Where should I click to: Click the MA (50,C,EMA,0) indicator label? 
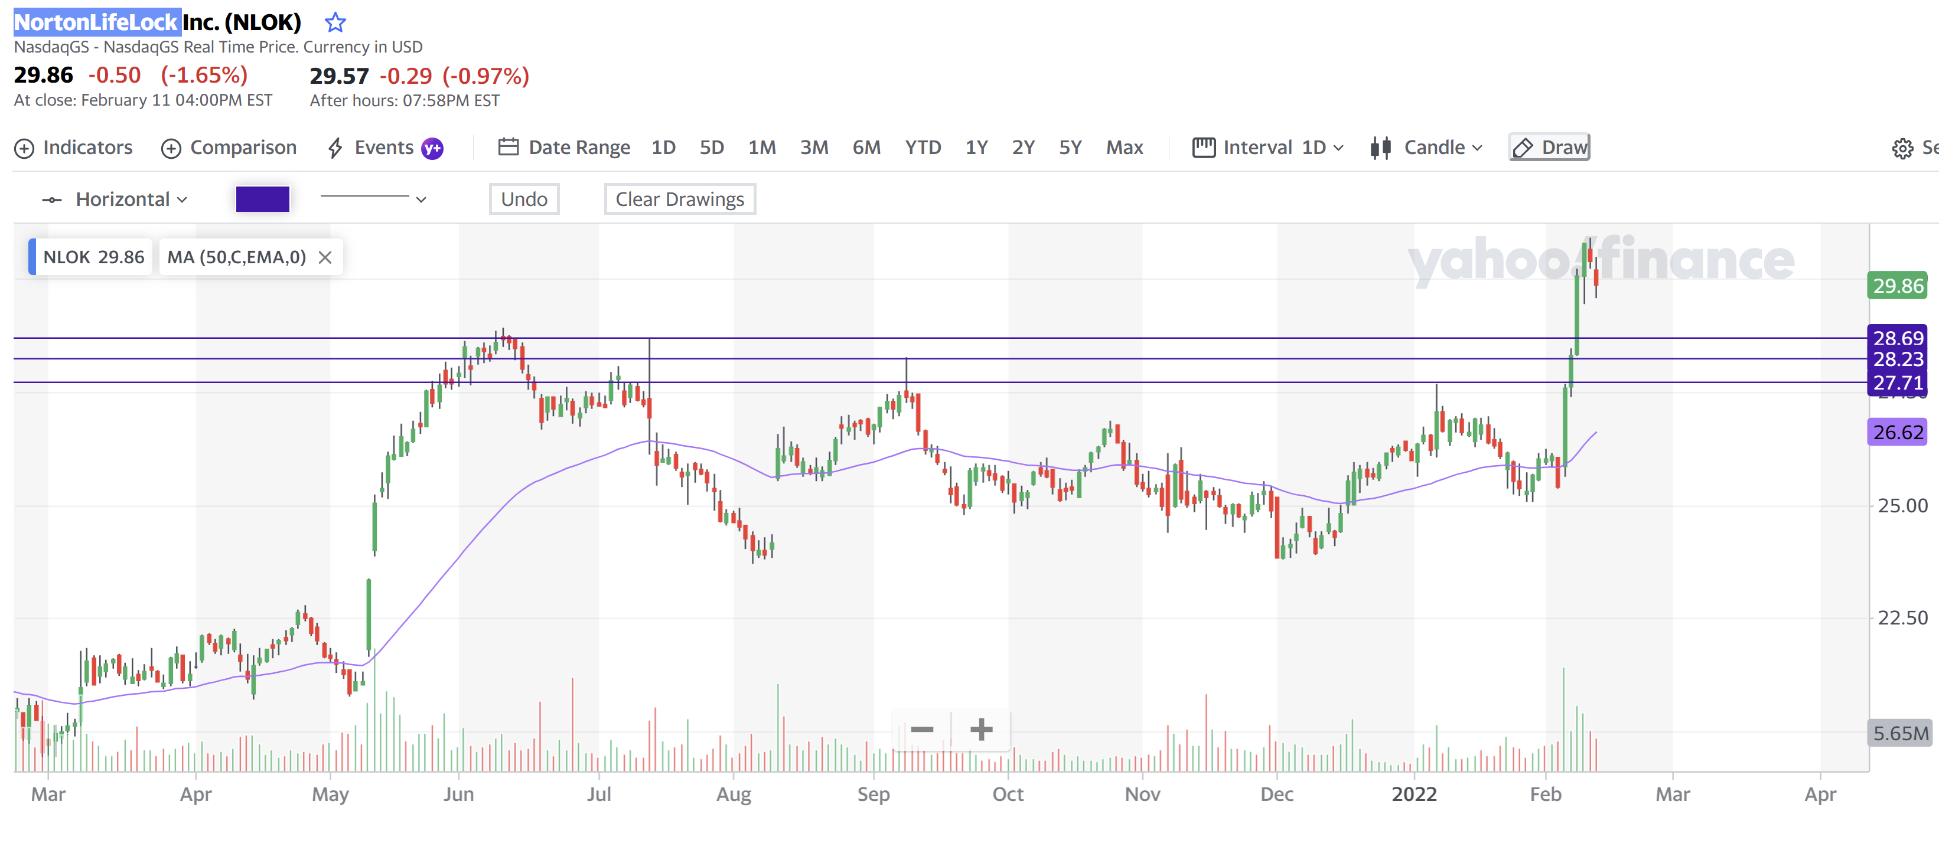point(236,257)
